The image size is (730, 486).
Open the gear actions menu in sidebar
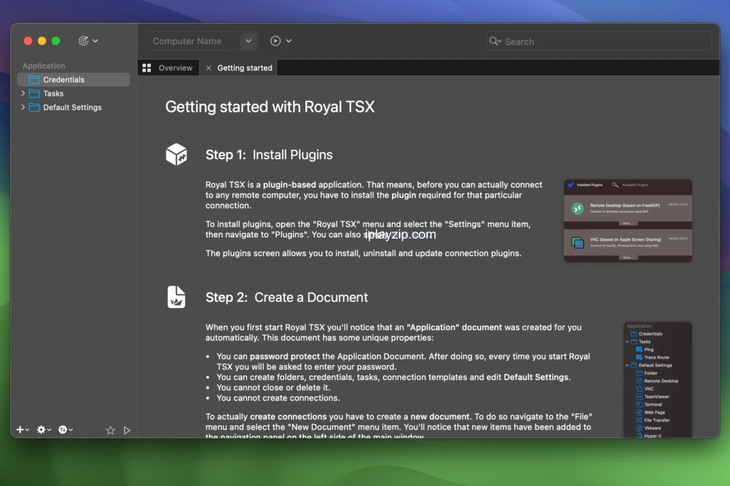44,430
